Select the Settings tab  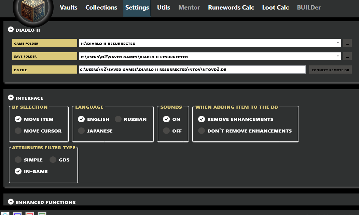click(x=137, y=8)
